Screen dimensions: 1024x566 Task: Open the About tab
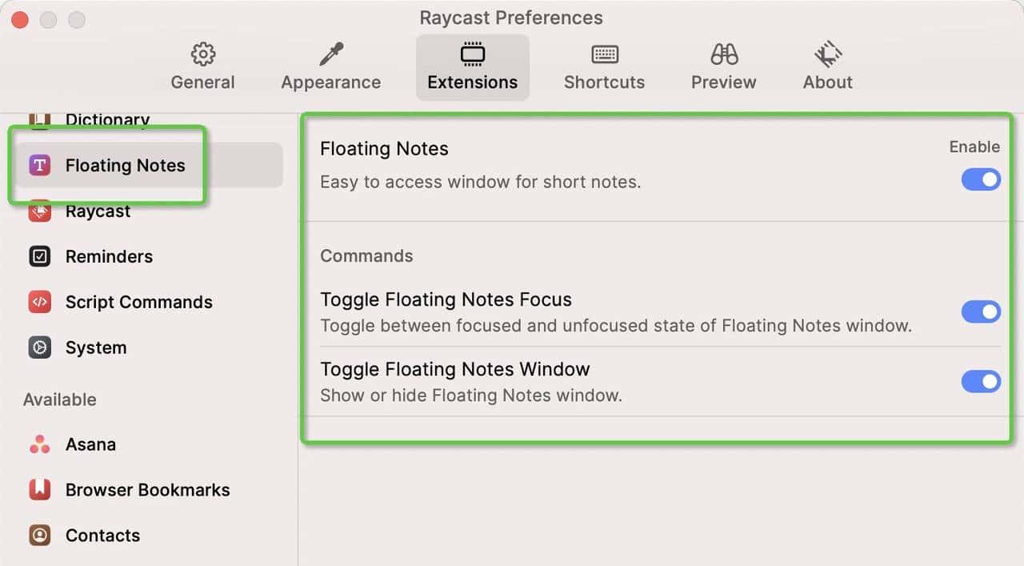coord(827,64)
